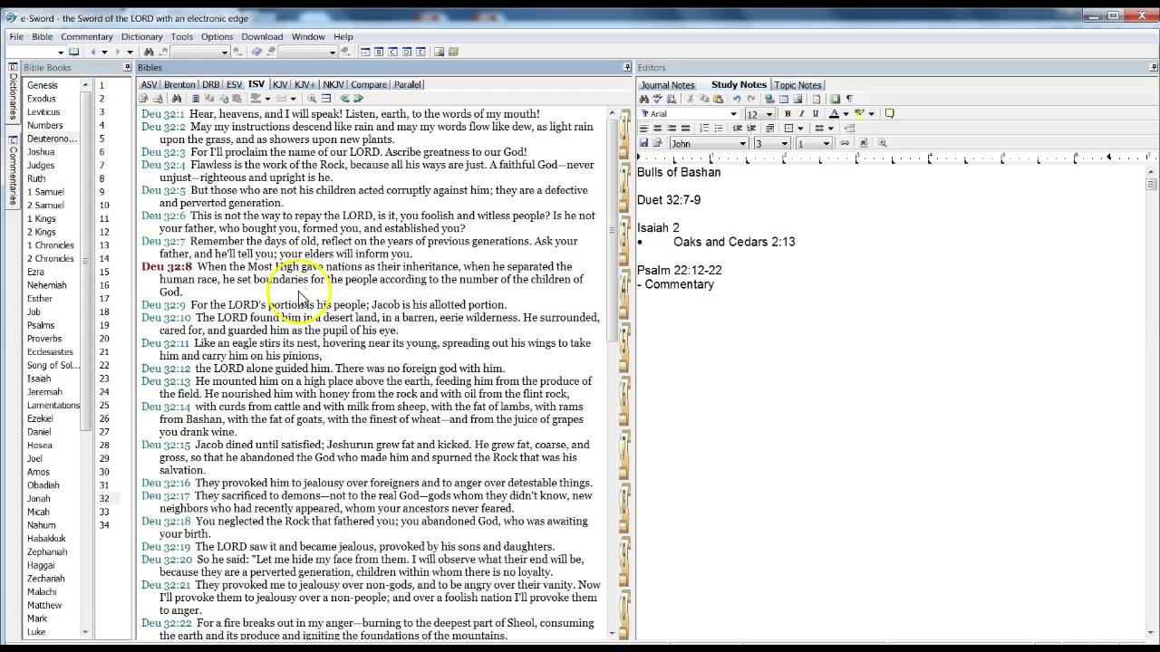Toggle numbered list in editor
The width and height of the screenshot is (1160, 652).
point(704,128)
